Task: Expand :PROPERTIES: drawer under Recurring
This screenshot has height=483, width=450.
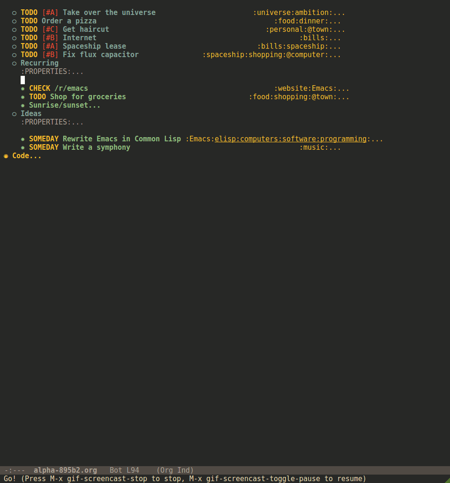Action: (x=52, y=72)
